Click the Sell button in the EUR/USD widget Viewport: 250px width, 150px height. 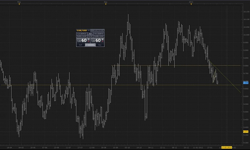point(80,45)
